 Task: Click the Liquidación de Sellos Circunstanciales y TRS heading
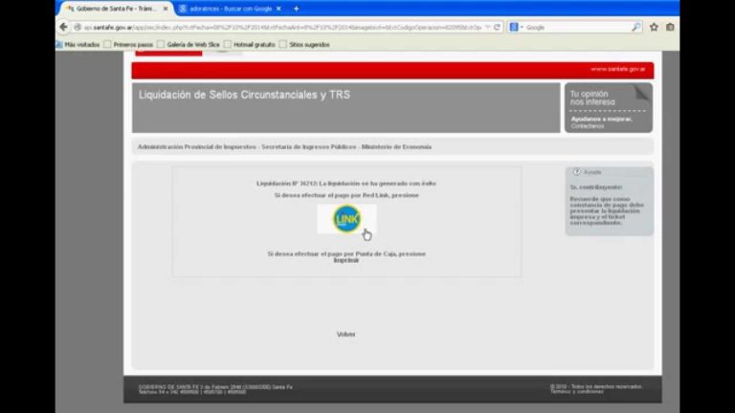coord(244,95)
